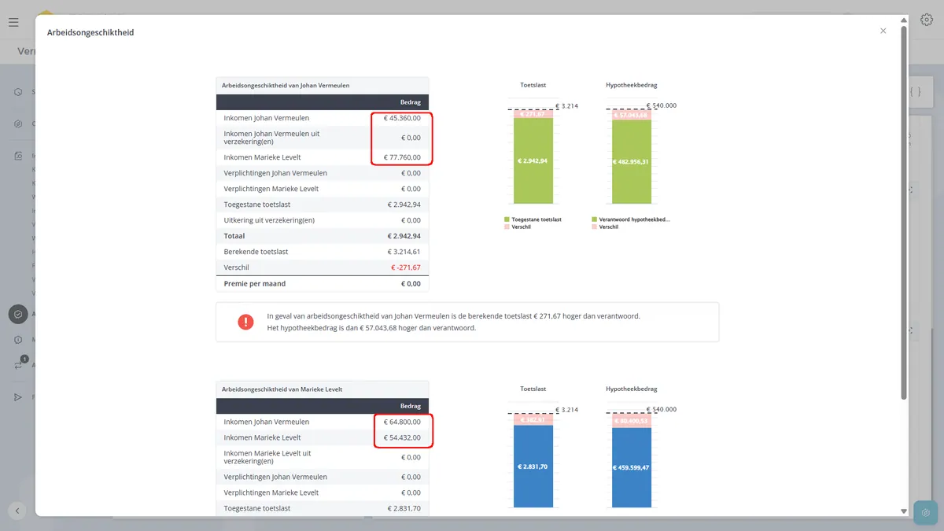944x531 pixels.
Task: Click the layered hexagon icon in the sidebar
Action: tap(18, 124)
